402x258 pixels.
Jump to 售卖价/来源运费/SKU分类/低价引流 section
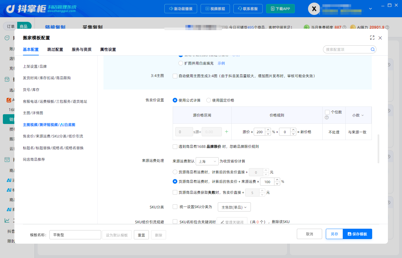53,136
